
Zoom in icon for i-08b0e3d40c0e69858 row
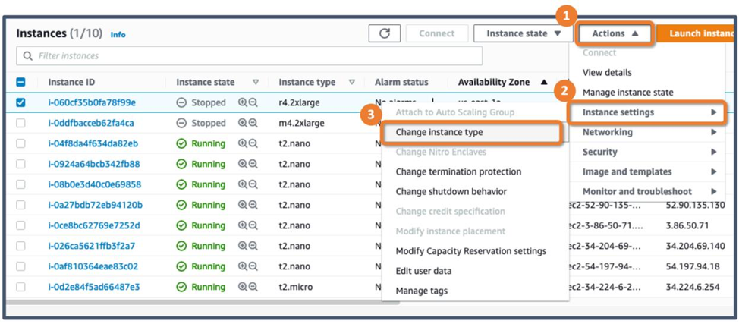[x=243, y=184]
